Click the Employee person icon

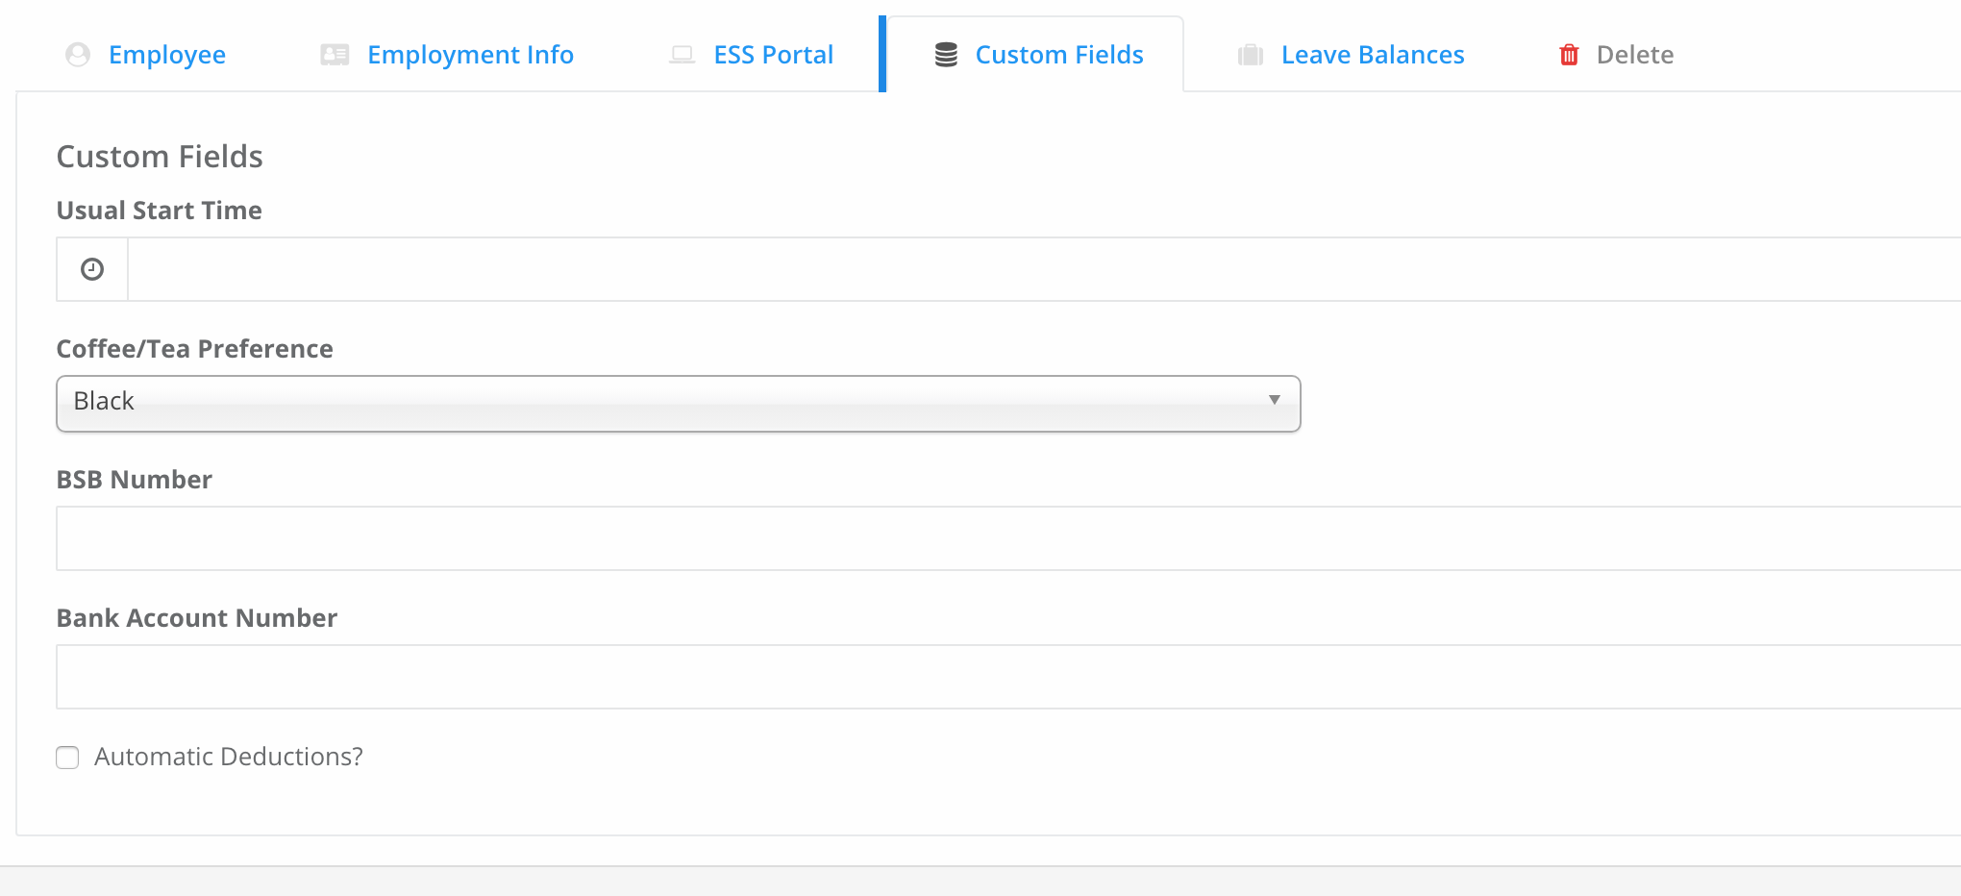click(78, 55)
